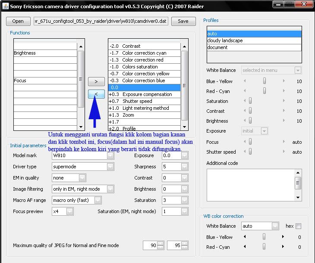Screen dimensions: 315x263
Task: Select Color correction yellow row
Action: point(144,74)
